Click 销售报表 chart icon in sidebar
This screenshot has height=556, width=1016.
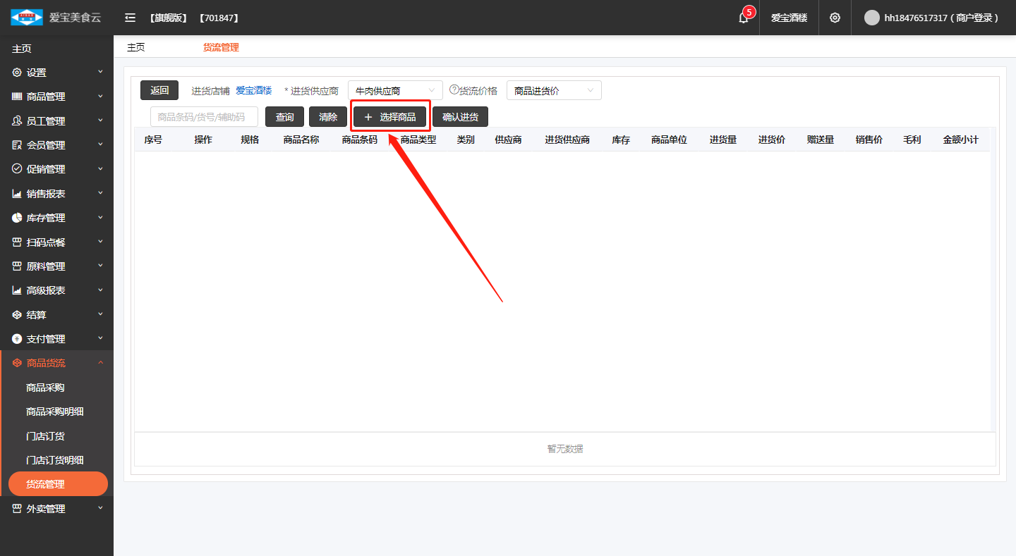17,194
